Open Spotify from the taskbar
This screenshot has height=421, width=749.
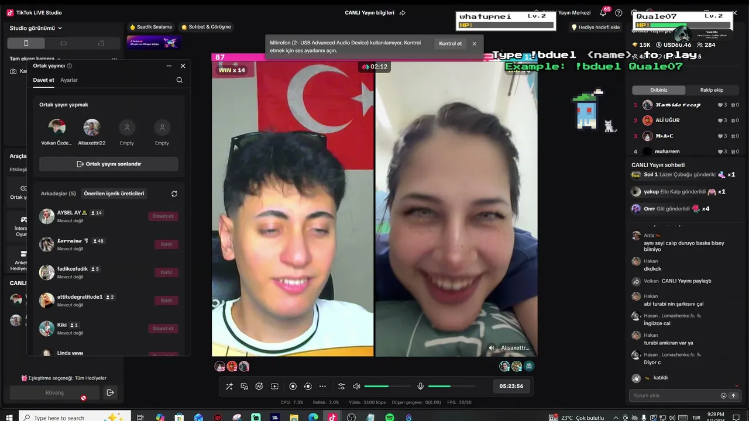click(x=390, y=417)
